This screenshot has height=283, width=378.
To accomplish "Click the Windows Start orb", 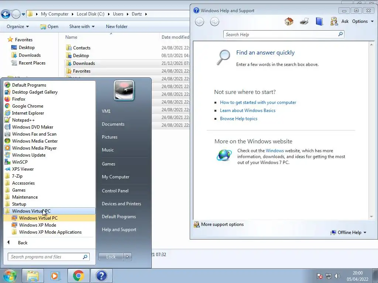I will pyautogui.click(x=10, y=276).
